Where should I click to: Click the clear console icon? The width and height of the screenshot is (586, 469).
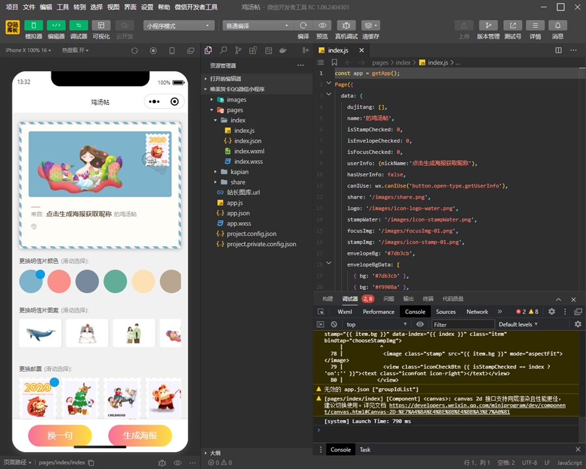pos(334,324)
